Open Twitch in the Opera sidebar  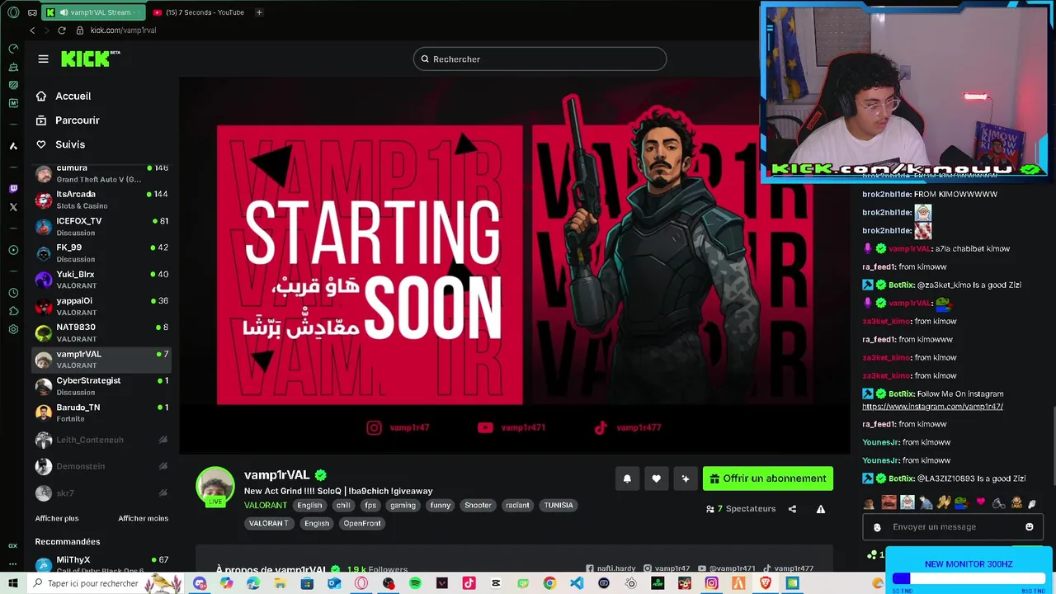[13, 188]
